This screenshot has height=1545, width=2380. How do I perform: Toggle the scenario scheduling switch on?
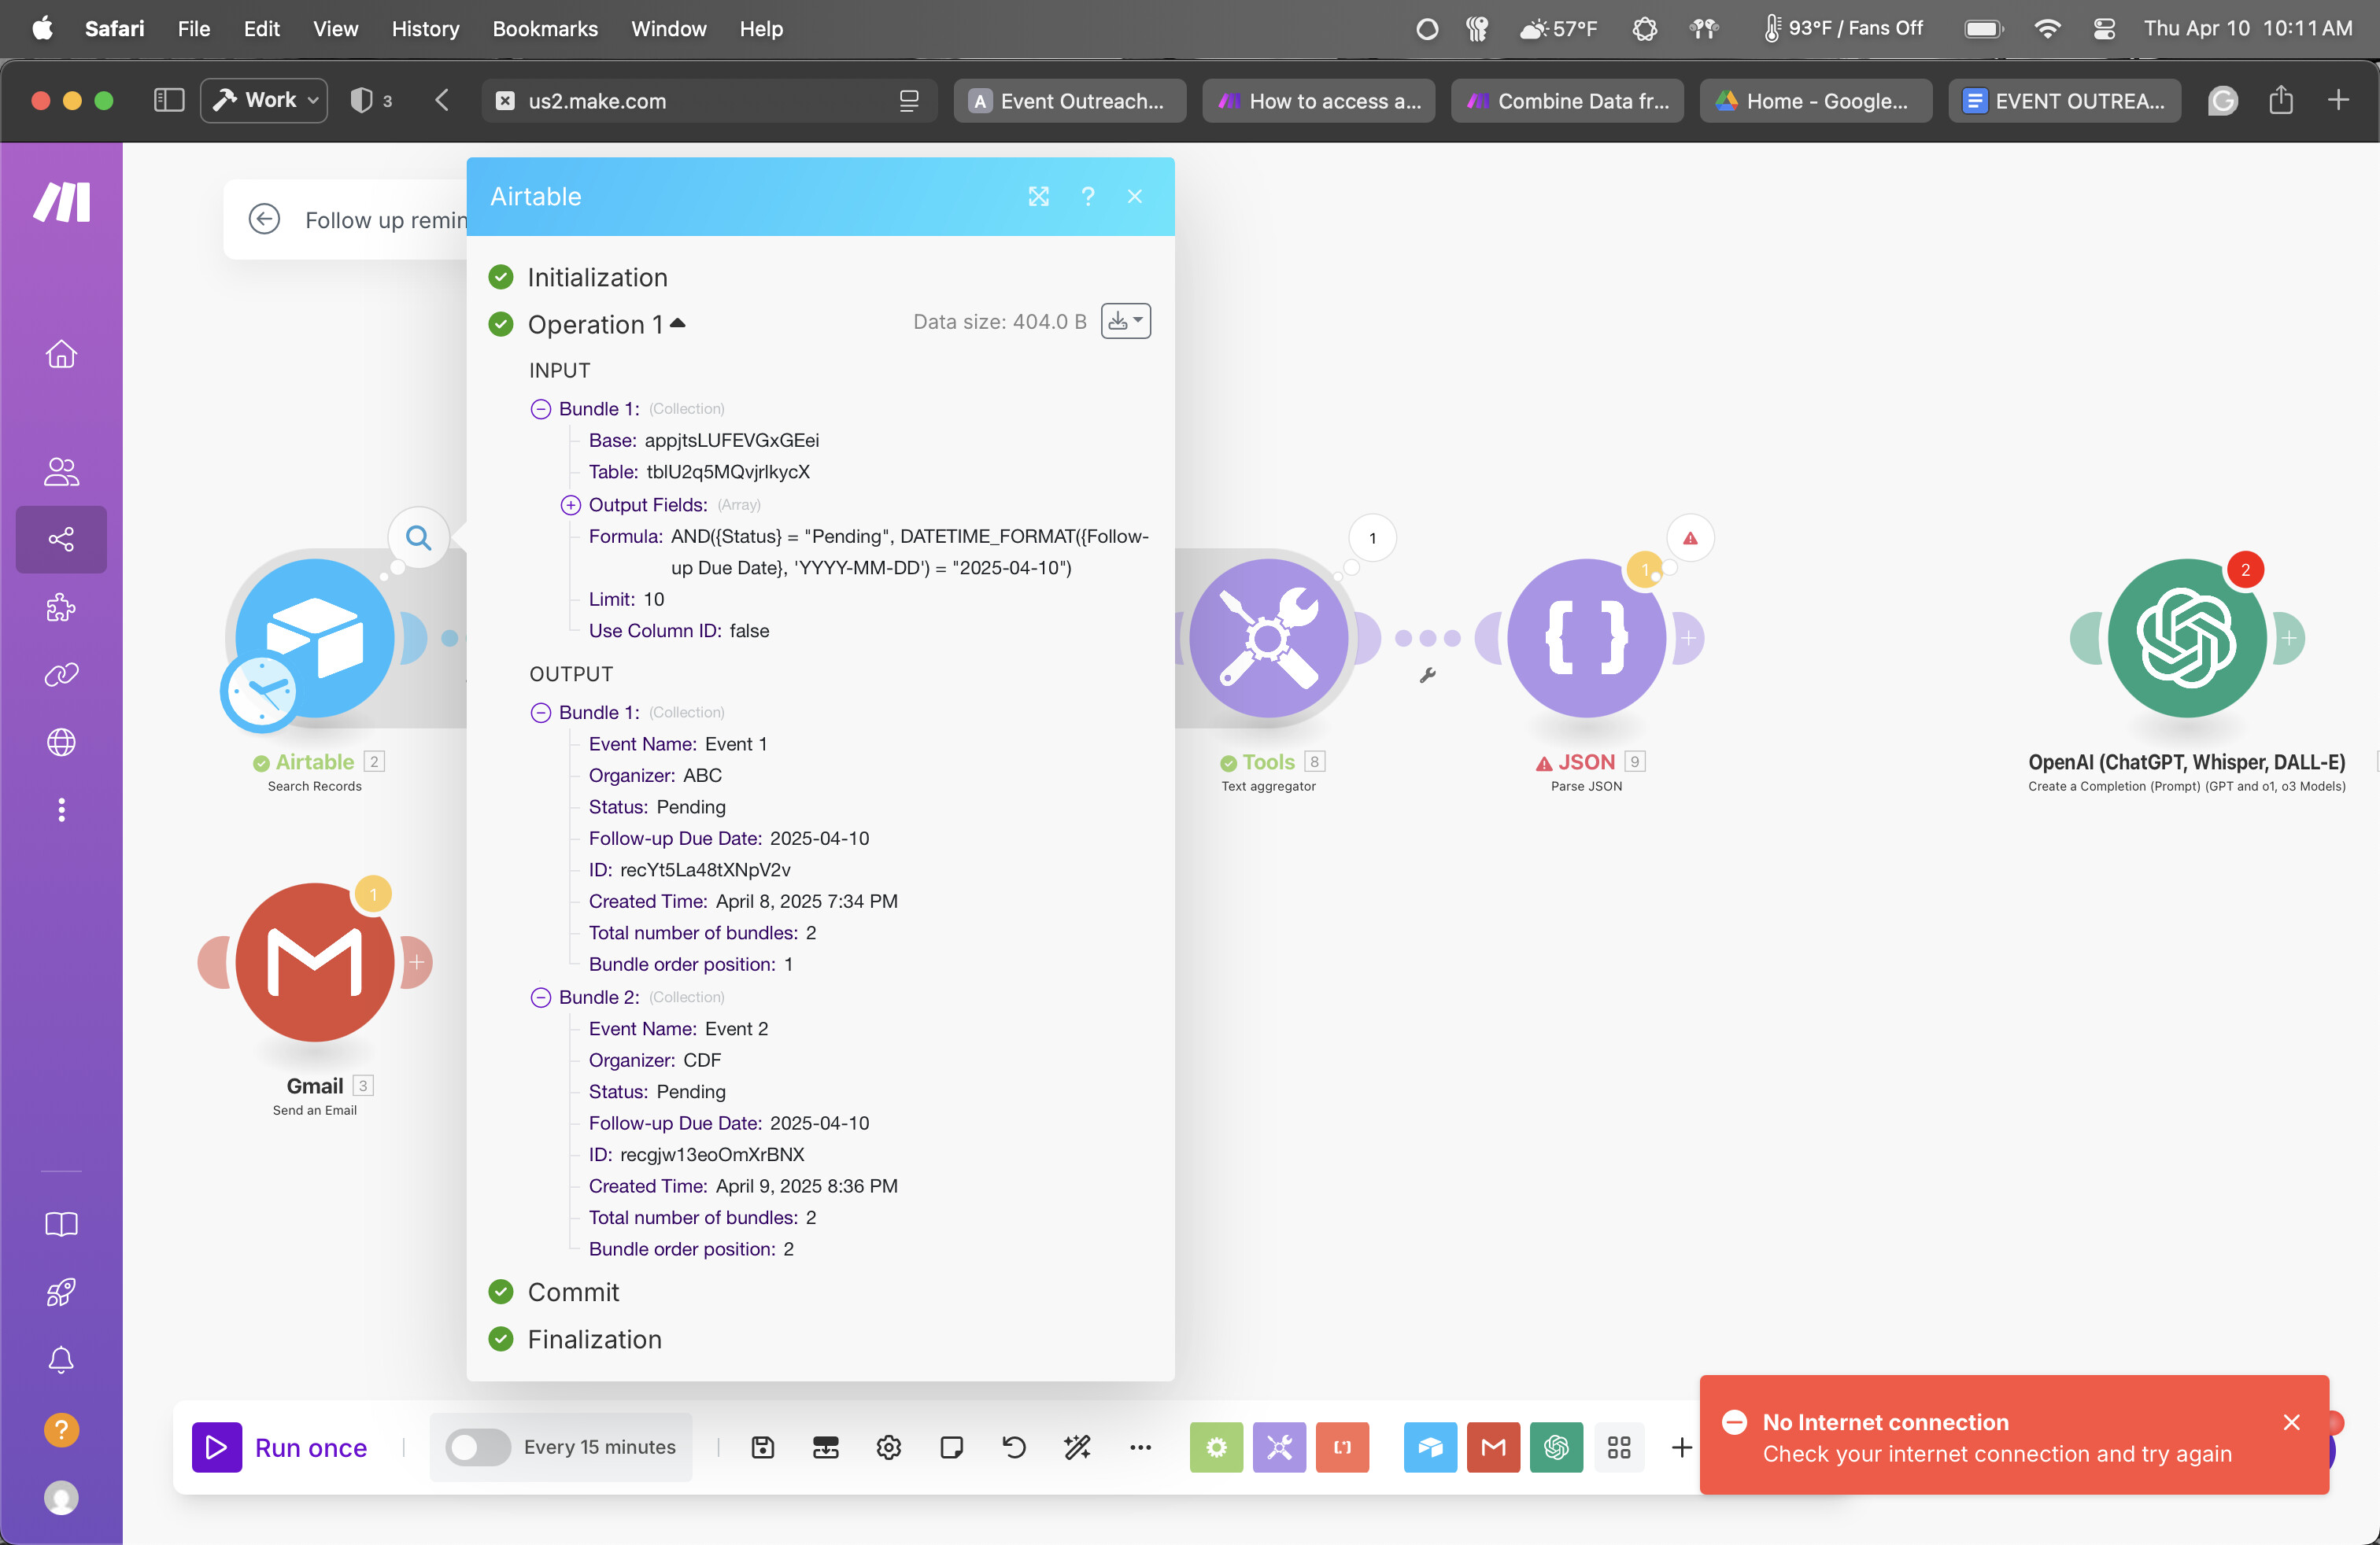coord(477,1447)
